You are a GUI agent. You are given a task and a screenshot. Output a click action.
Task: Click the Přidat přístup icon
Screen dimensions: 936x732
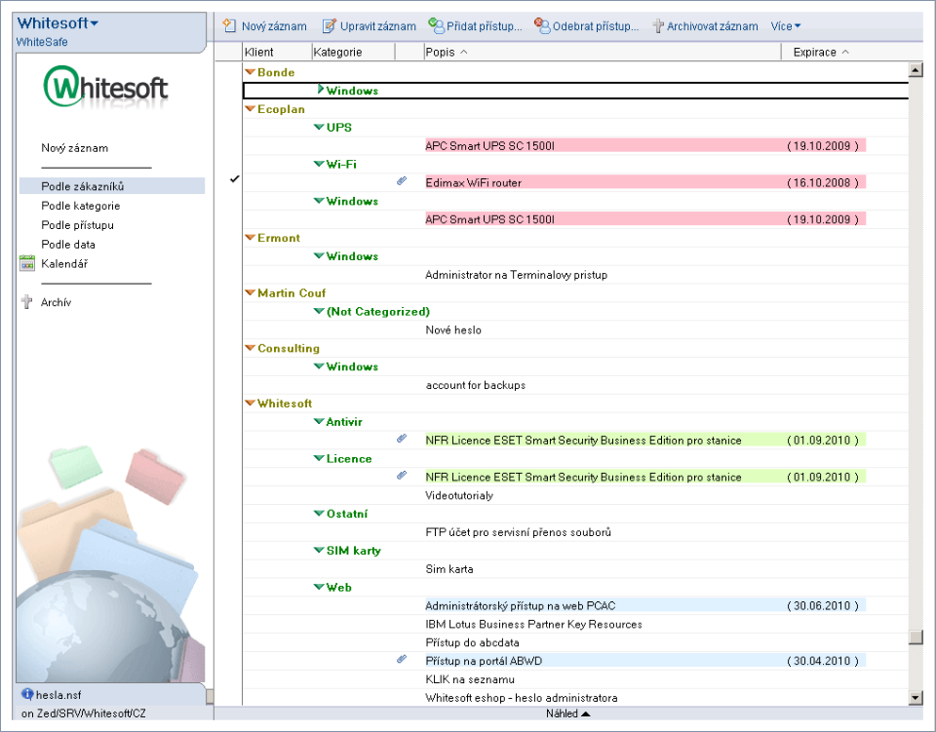click(x=436, y=26)
